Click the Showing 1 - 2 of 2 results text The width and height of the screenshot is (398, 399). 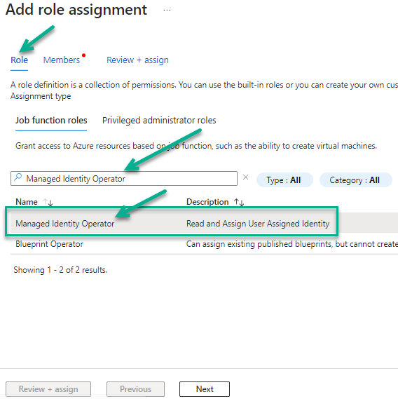60,270
